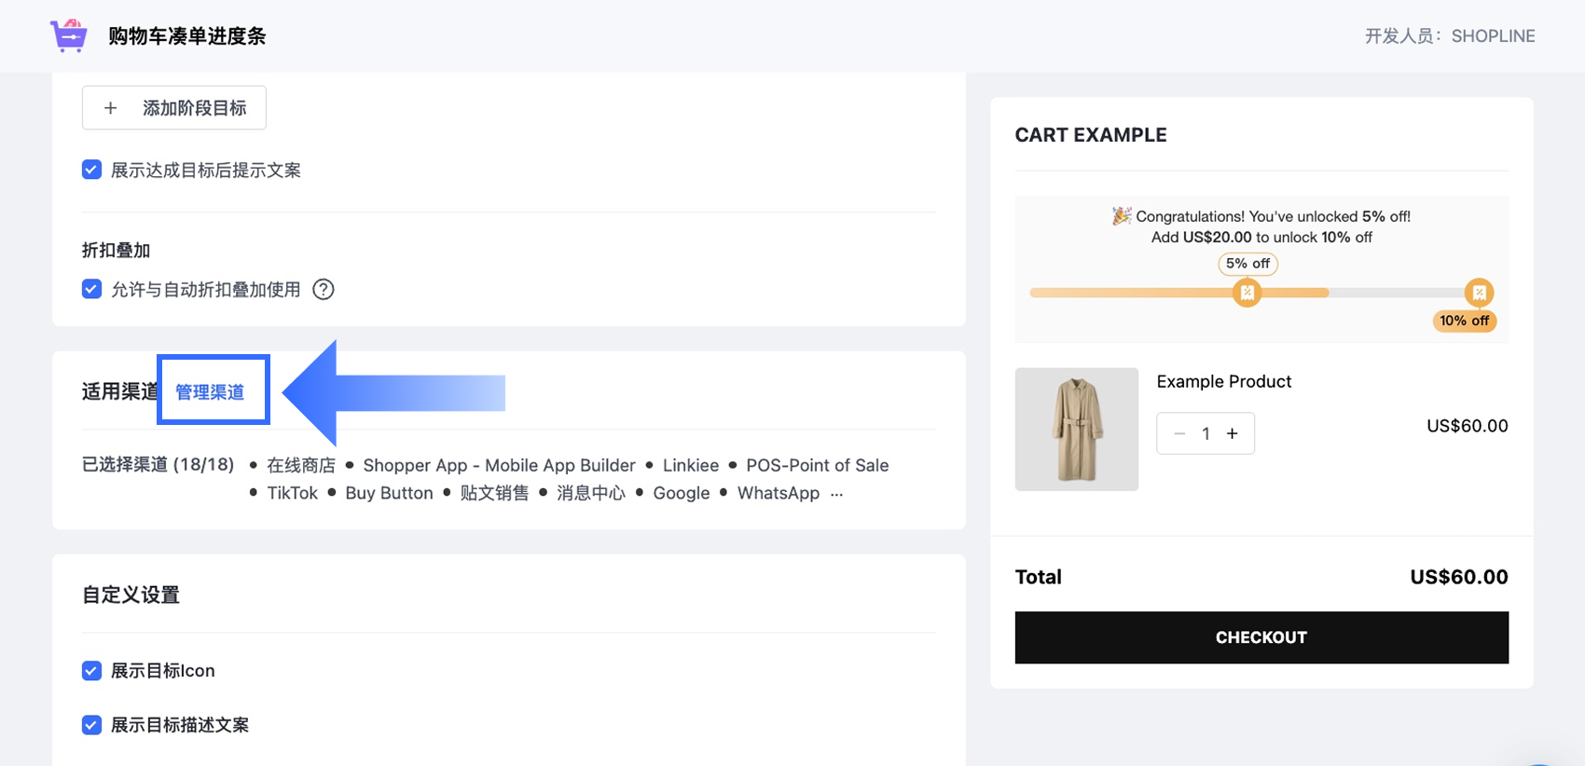Click the help question mark icon
Screen dimensions: 1585x766
pos(324,290)
